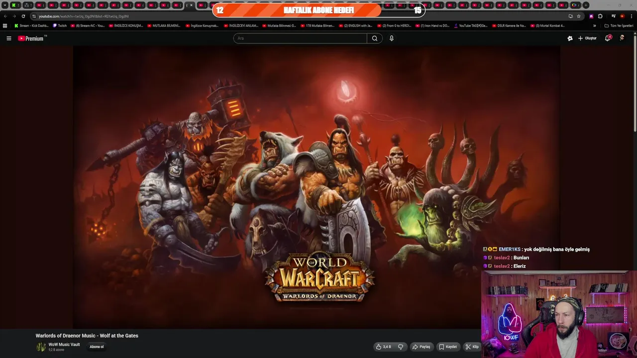Close the active browser tab

pos(192,5)
